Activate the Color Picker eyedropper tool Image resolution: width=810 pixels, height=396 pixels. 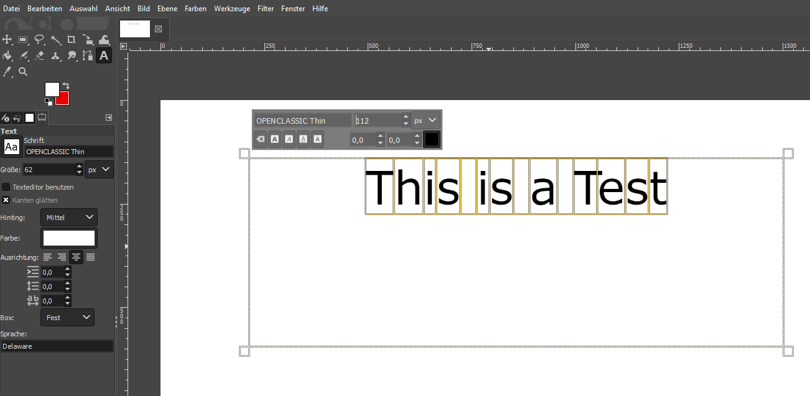7,72
